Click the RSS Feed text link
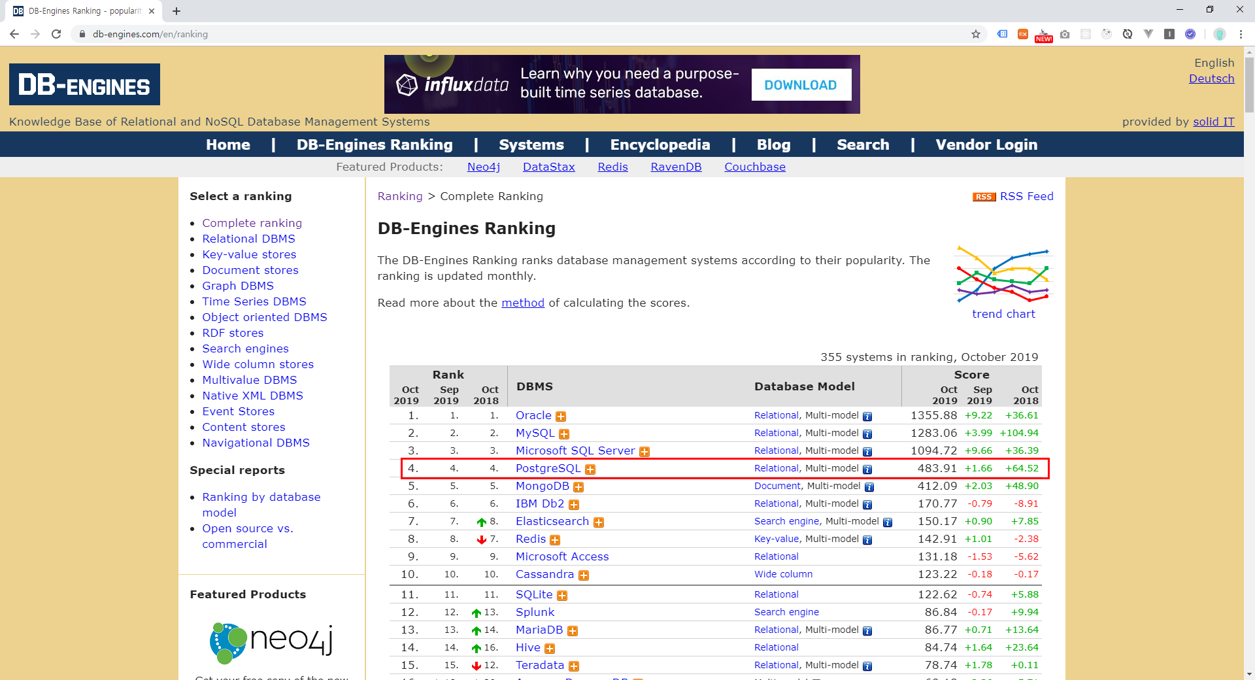This screenshot has width=1255, height=680. coord(1027,196)
